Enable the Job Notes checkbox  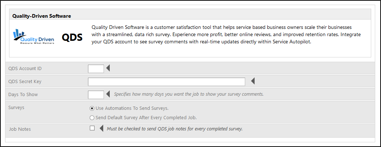point(92,128)
